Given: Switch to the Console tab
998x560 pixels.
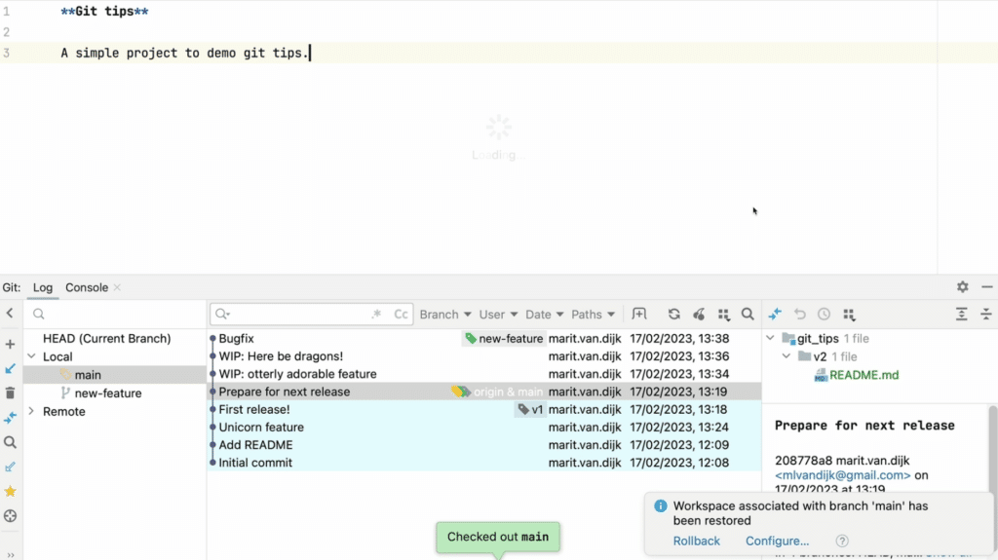Looking at the screenshot, I should (87, 287).
